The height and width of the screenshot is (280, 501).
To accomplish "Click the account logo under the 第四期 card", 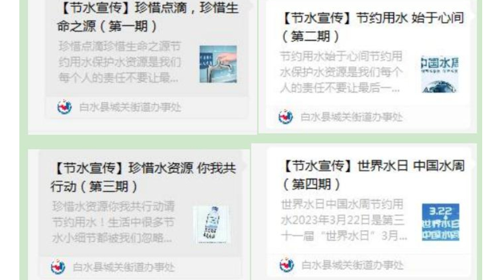I will point(286,265).
